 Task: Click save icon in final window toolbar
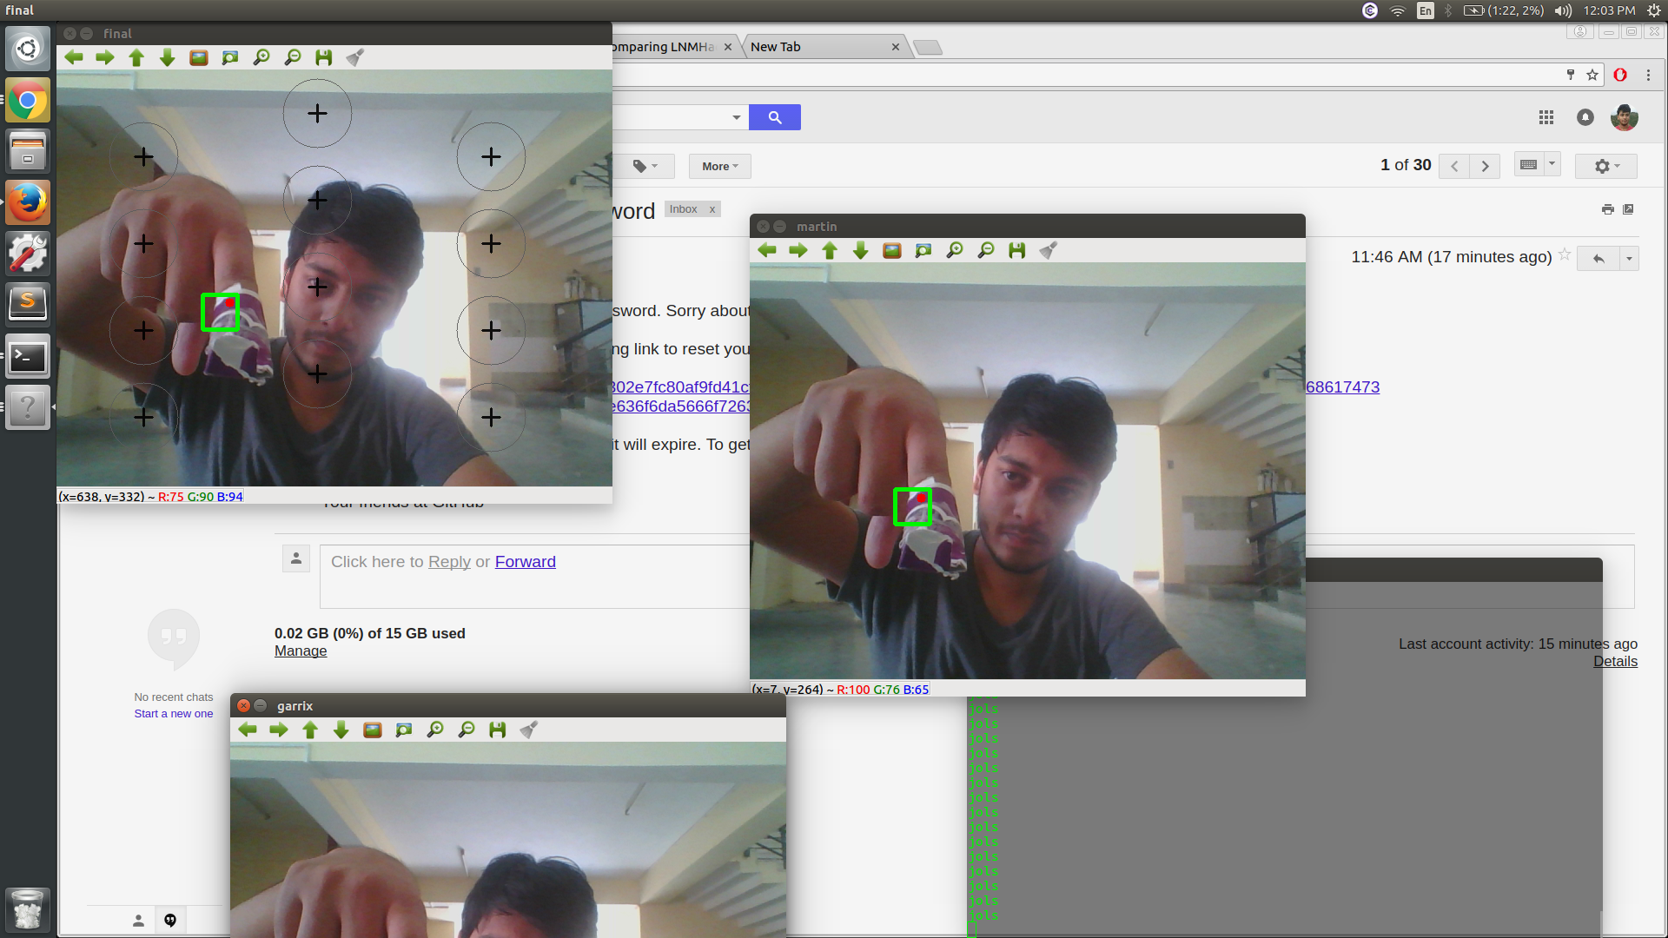(323, 57)
